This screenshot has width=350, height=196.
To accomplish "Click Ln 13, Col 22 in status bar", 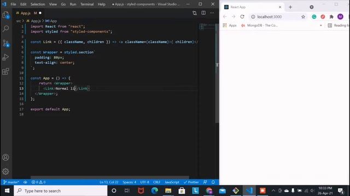I will (109, 182).
